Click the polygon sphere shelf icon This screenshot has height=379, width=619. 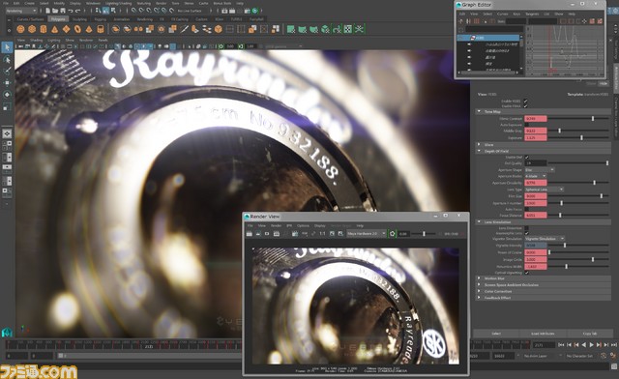click(x=20, y=29)
